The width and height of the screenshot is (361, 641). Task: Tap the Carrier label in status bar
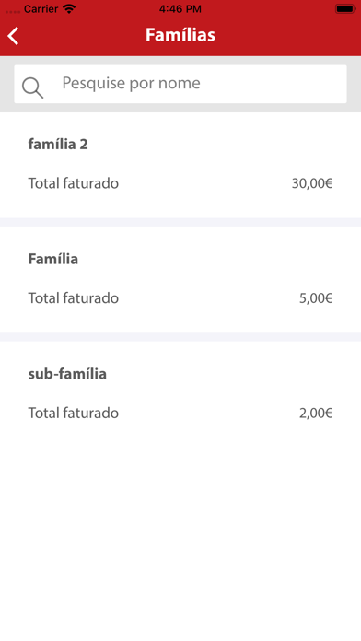[x=41, y=8]
